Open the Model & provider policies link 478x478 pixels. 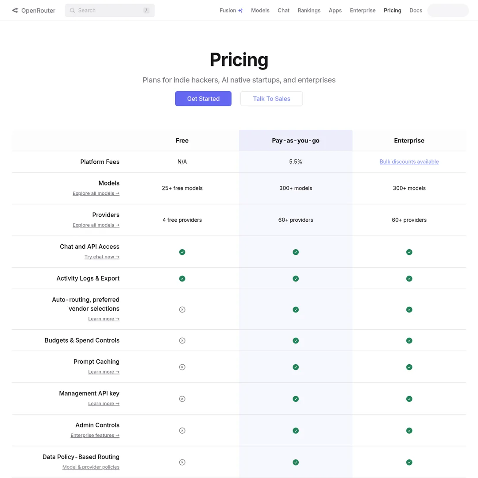point(91,467)
